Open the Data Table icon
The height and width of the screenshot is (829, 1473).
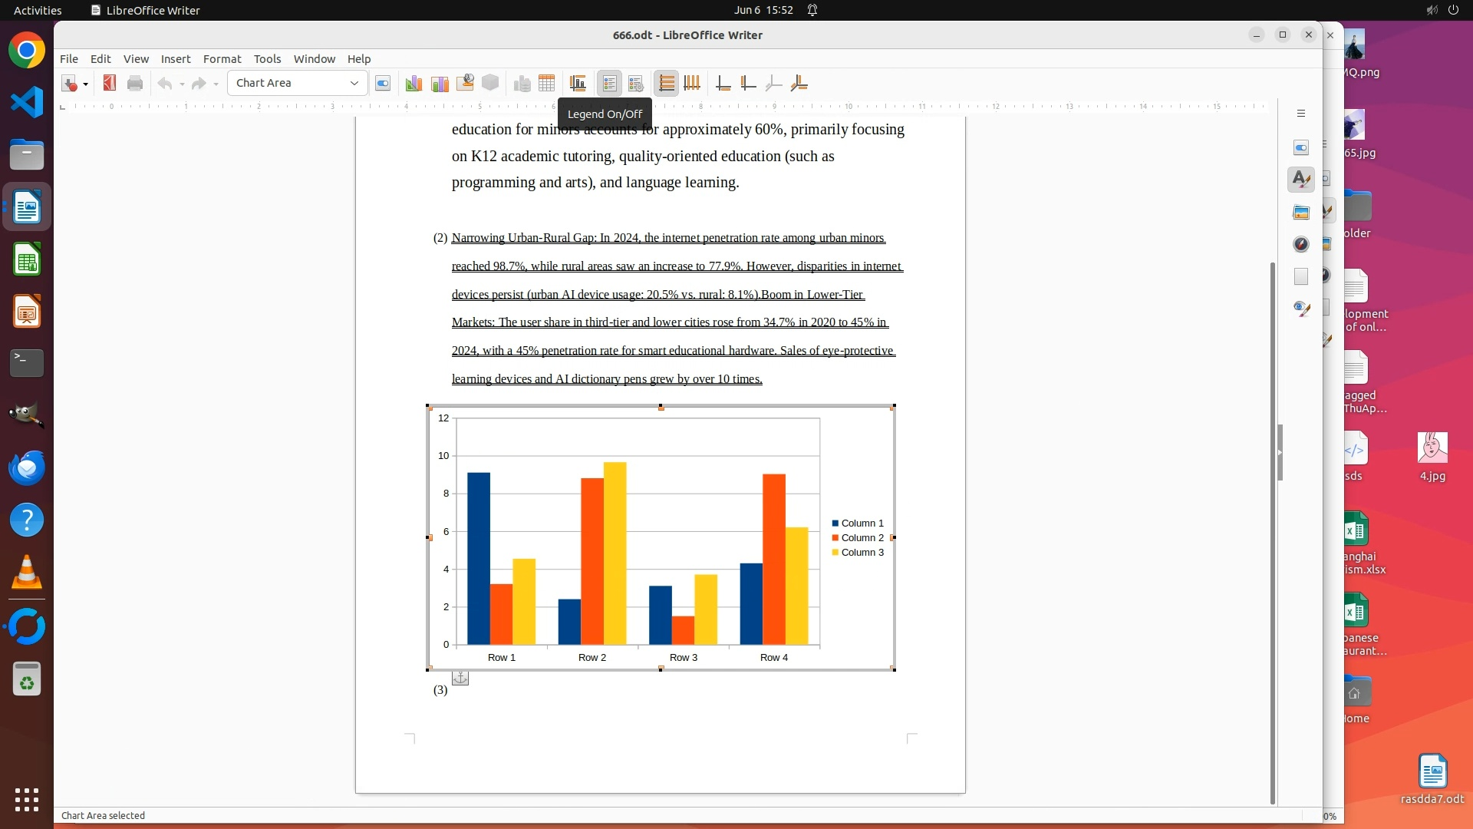click(547, 83)
